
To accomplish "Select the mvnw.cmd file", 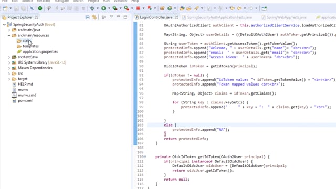I will [27, 95].
